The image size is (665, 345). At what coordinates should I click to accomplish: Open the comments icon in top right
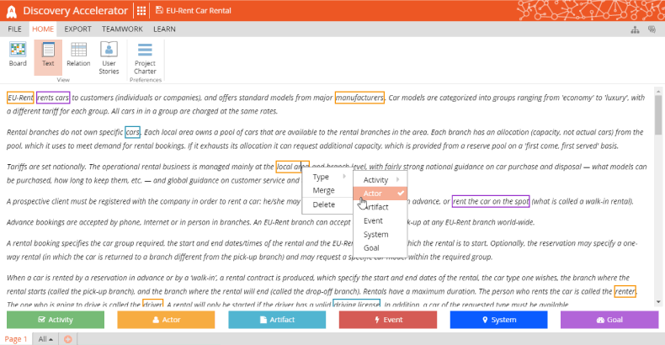pos(652,29)
